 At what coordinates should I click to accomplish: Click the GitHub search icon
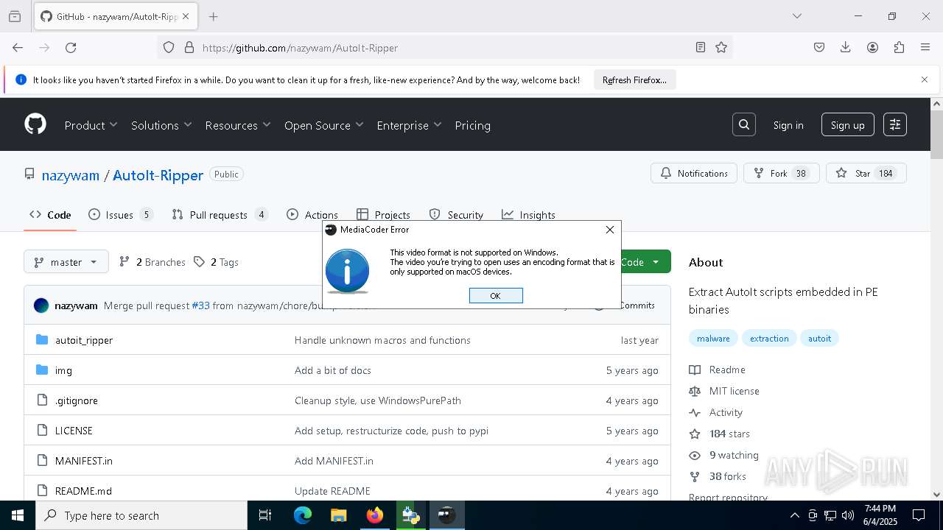[744, 124]
